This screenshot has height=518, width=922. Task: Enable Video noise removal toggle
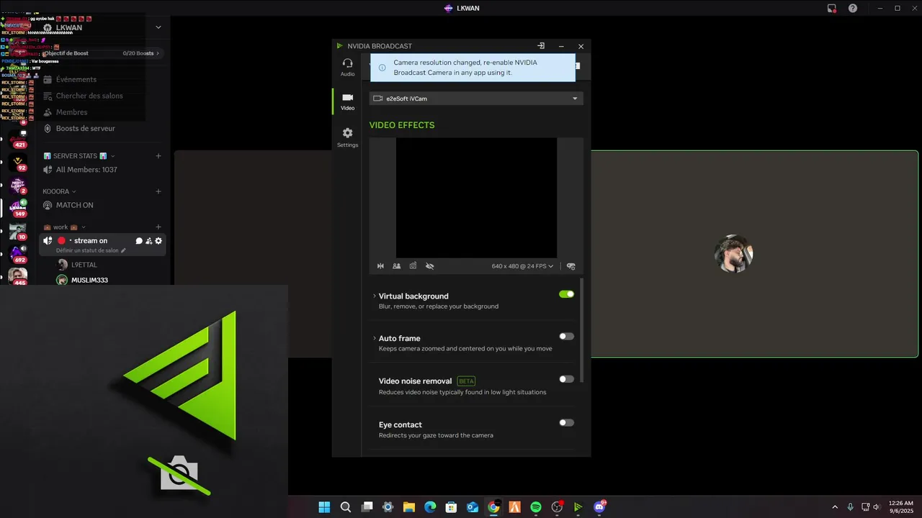click(x=567, y=379)
